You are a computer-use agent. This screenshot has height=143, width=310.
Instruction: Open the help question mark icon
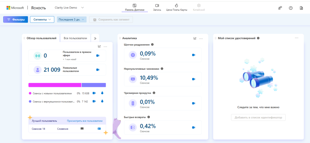pyautogui.click(x=291, y=8)
